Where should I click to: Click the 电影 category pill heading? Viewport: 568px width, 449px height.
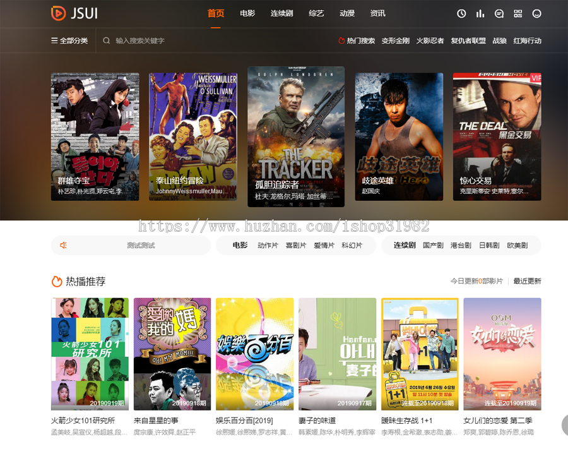tap(240, 245)
